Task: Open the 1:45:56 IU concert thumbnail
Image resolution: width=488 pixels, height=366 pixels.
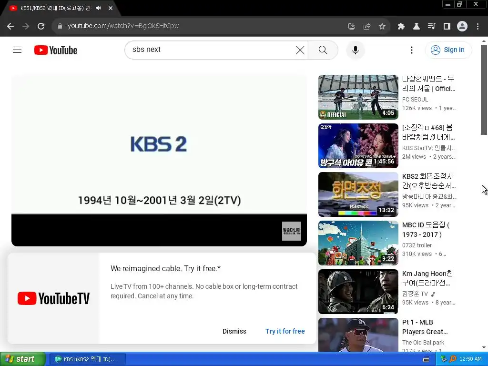Action: 358,146
